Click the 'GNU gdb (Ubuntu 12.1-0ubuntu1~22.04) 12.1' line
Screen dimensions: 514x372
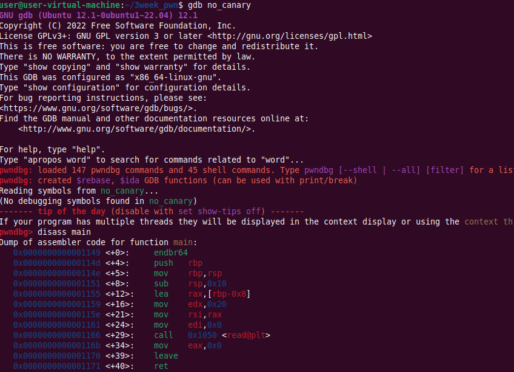click(99, 15)
